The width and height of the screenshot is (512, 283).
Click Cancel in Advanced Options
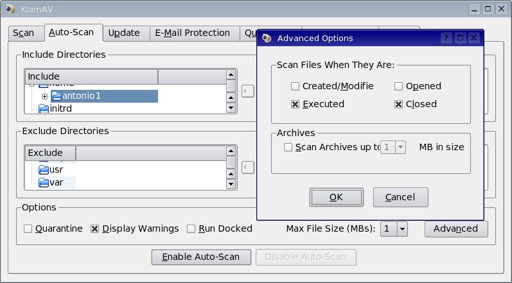coord(400,197)
